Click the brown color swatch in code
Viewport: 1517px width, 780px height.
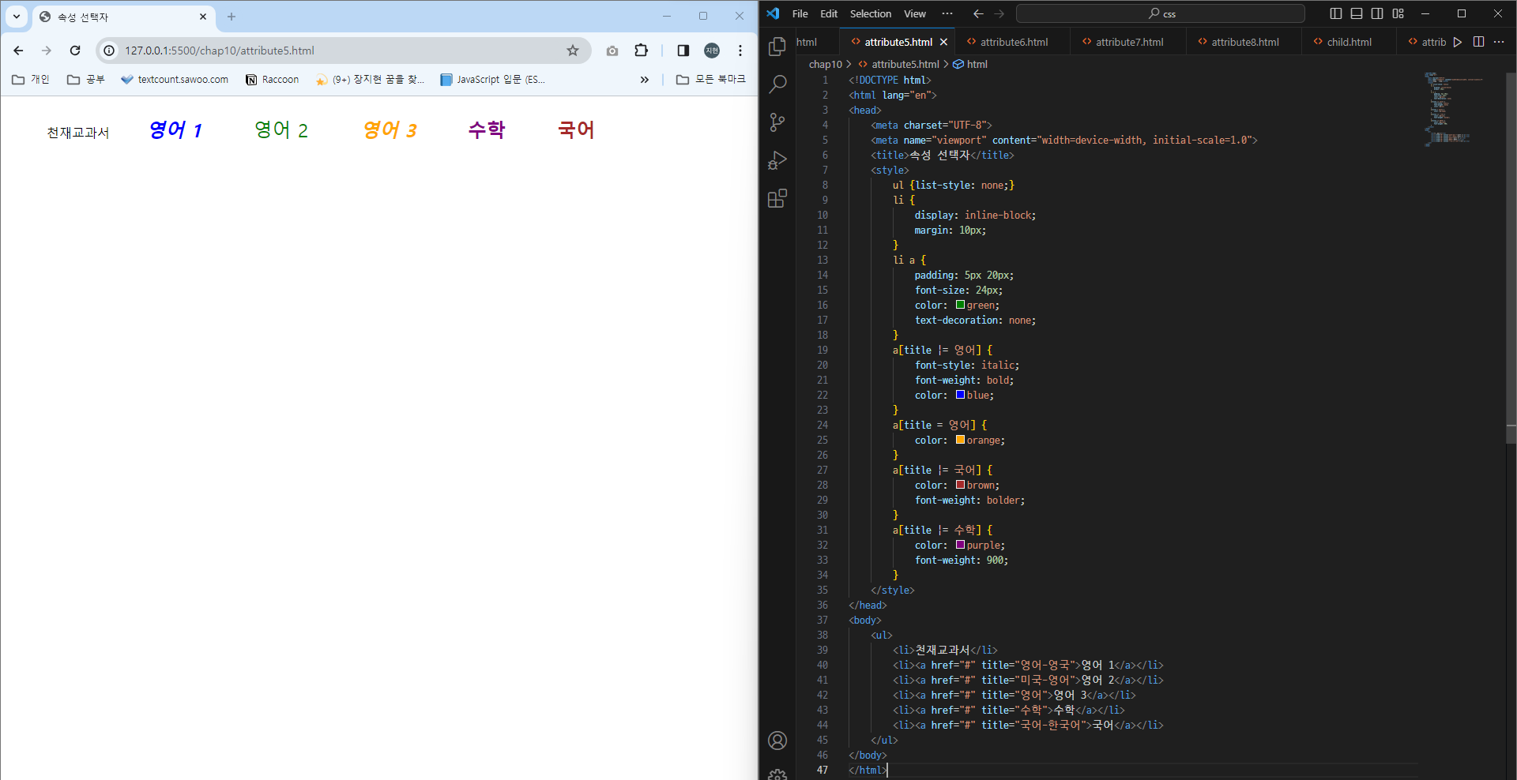click(x=960, y=485)
